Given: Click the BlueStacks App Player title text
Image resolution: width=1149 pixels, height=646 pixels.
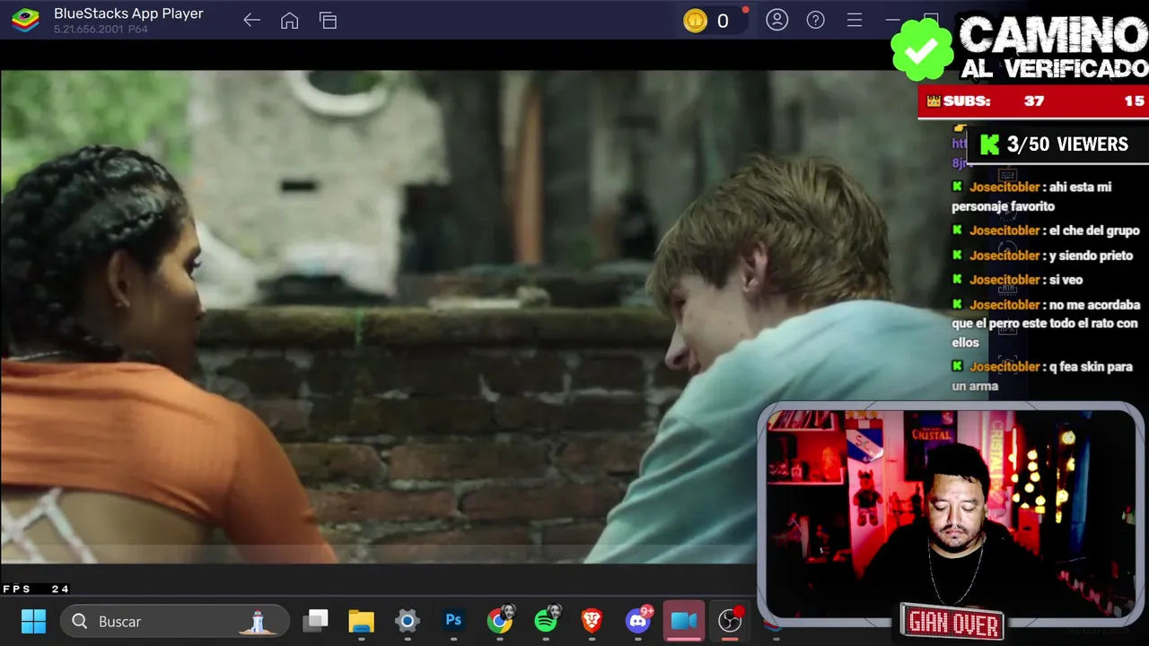Looking at the screenshot, I should 128,13.
